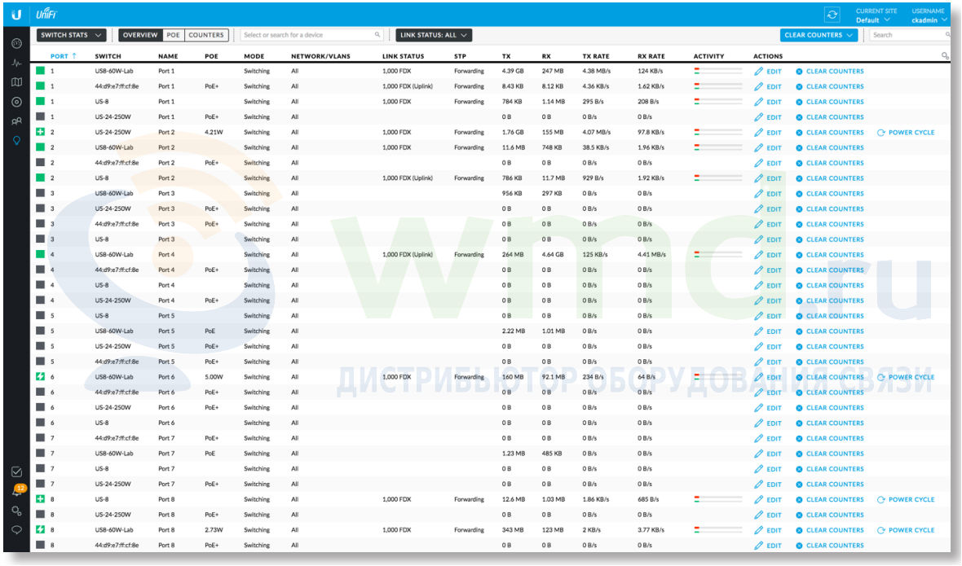Sort by the RX Rate column header
The height and width of the screenshot is (566, 962).
(651, 55)
